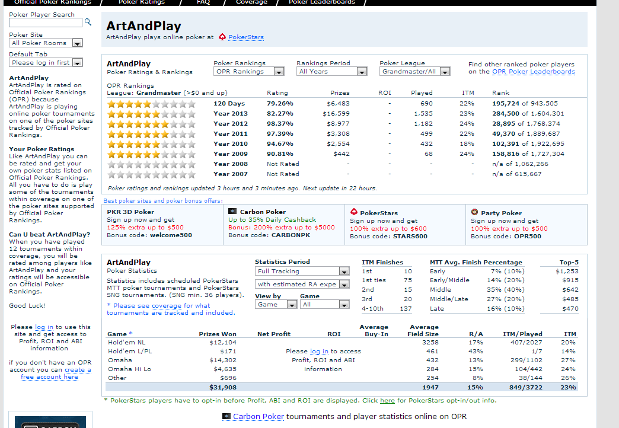Image resolution: width=619 pixels, height=428 pixels.
Task: Open FAQ menu item
Action: 203,2
